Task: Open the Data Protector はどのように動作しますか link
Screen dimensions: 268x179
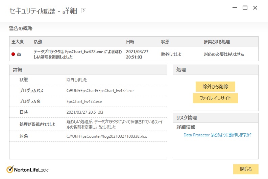Action: [x=217, y=135]
